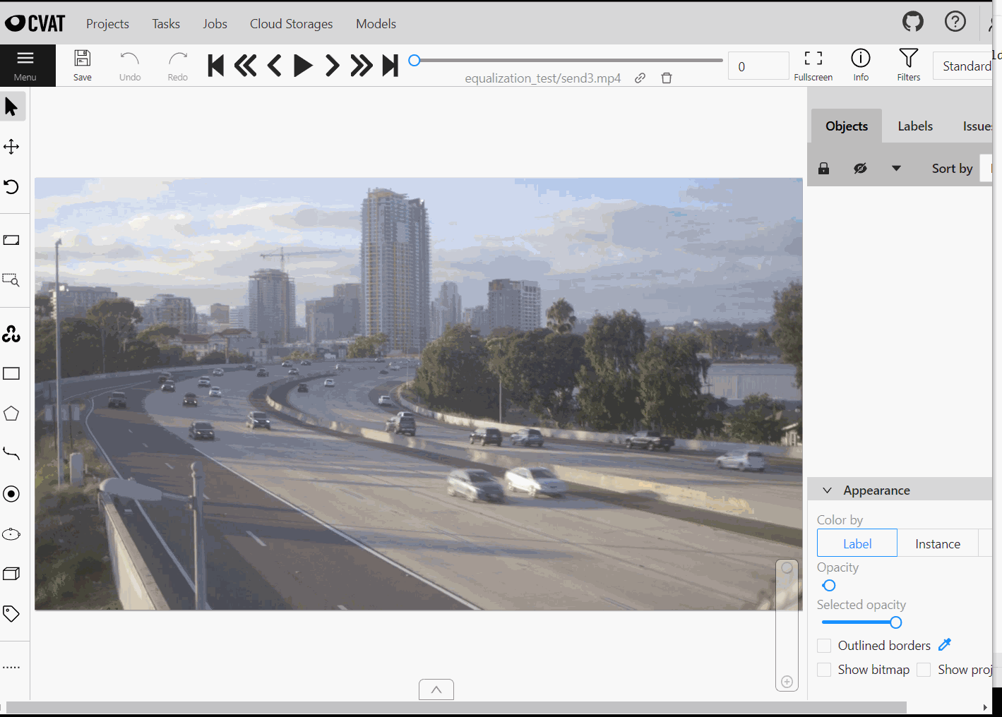This screenshot has width=1002, height=717.
Task: Open the Projects page
Action: [x=107, y=24]
